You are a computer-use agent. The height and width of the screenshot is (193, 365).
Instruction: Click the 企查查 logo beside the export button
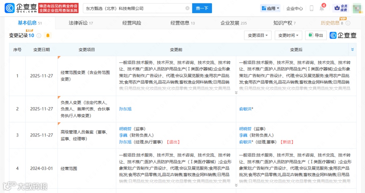point(343,35)
